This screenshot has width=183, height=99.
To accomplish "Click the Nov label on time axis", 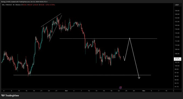I will [144, 91].
